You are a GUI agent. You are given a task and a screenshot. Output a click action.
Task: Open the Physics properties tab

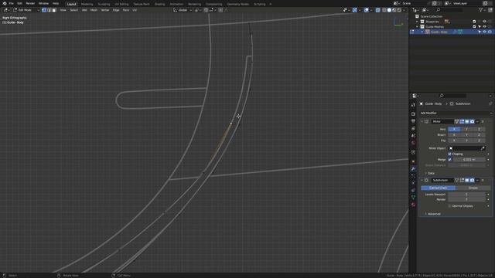(x=413, y=183)
